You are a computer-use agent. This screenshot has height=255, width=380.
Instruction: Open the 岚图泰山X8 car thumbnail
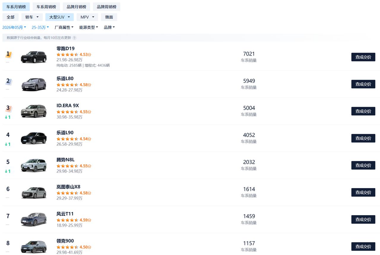click(x=34, y=192)
